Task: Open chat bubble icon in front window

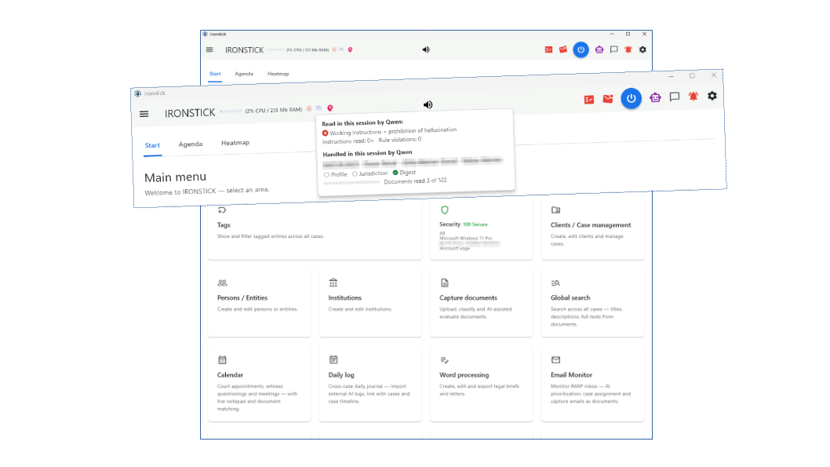Action: point(675,97)
